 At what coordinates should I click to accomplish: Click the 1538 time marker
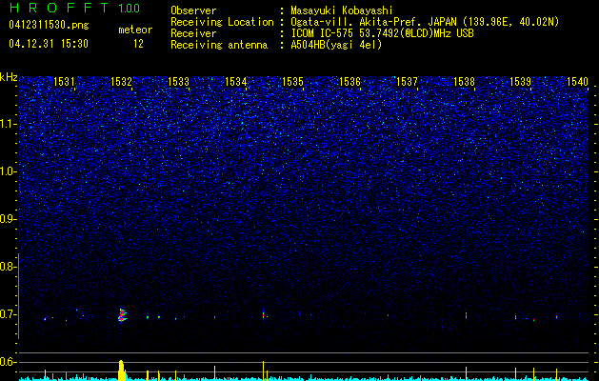coord(464,81)
